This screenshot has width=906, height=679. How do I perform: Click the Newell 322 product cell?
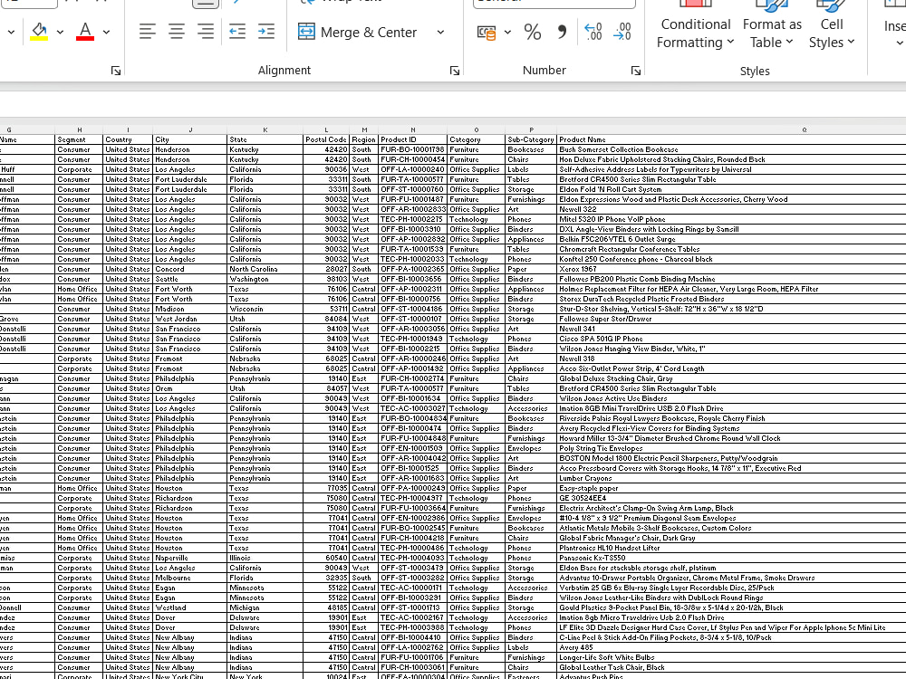731,210
